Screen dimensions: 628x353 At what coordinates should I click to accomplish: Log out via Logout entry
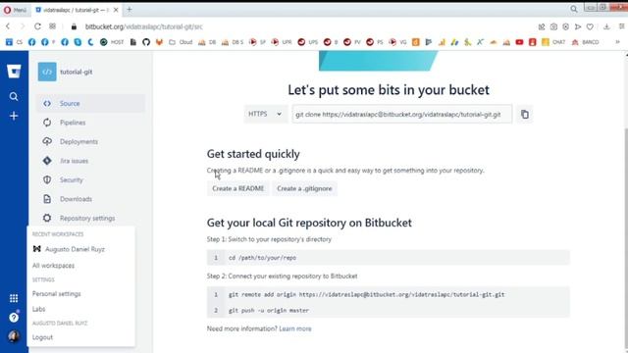[80, 337]
